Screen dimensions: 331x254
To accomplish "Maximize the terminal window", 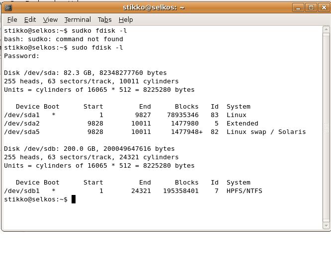I will [x=311, y=7].
